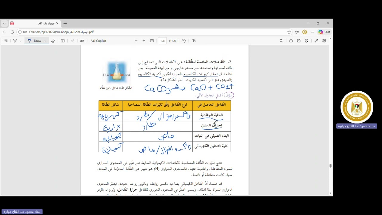Open the Draw pen options dropdown
The height and width of the screenshot is (215, 382).
[x=45, y=41]
